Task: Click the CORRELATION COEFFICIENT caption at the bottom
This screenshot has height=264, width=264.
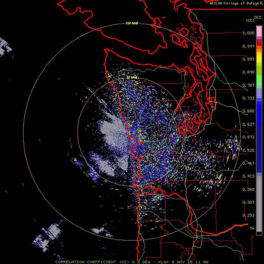Action: pyautogui.click(x=132, y=262)
